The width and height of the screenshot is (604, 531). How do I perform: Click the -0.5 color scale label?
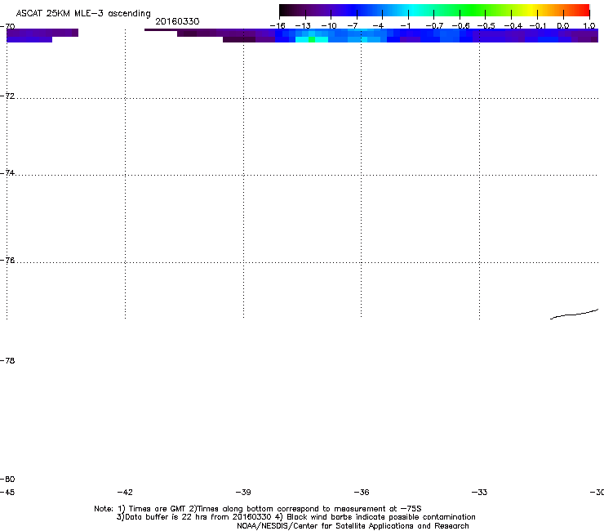486,26
